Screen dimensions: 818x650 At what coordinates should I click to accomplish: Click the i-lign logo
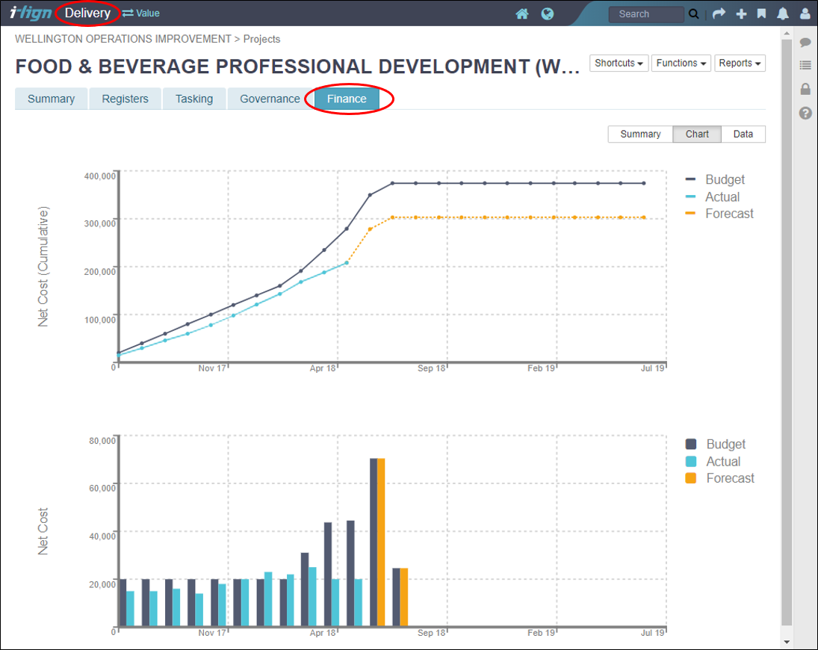[x=31, y=13]
